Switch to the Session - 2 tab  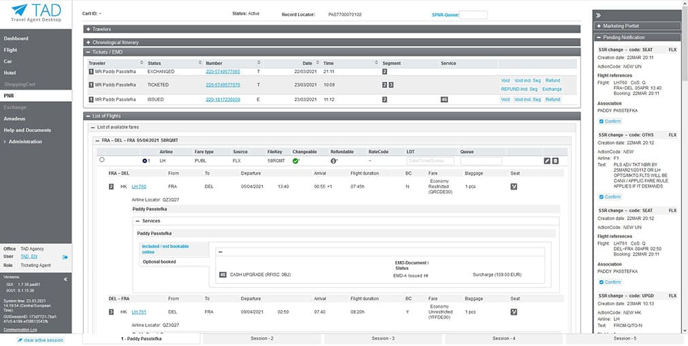click(x=261, y=339)
